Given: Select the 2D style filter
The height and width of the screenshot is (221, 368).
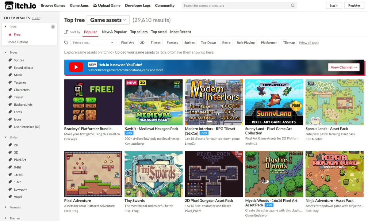Looking at the screenshot, I should [x=16, y=145].
